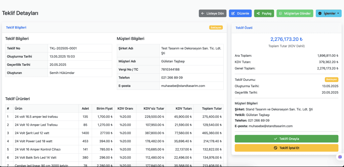The height and width of the screenshot is (167, 344).
Task: Click quantity 1400 in Şerit Led row
Action: tap(85, 133)
